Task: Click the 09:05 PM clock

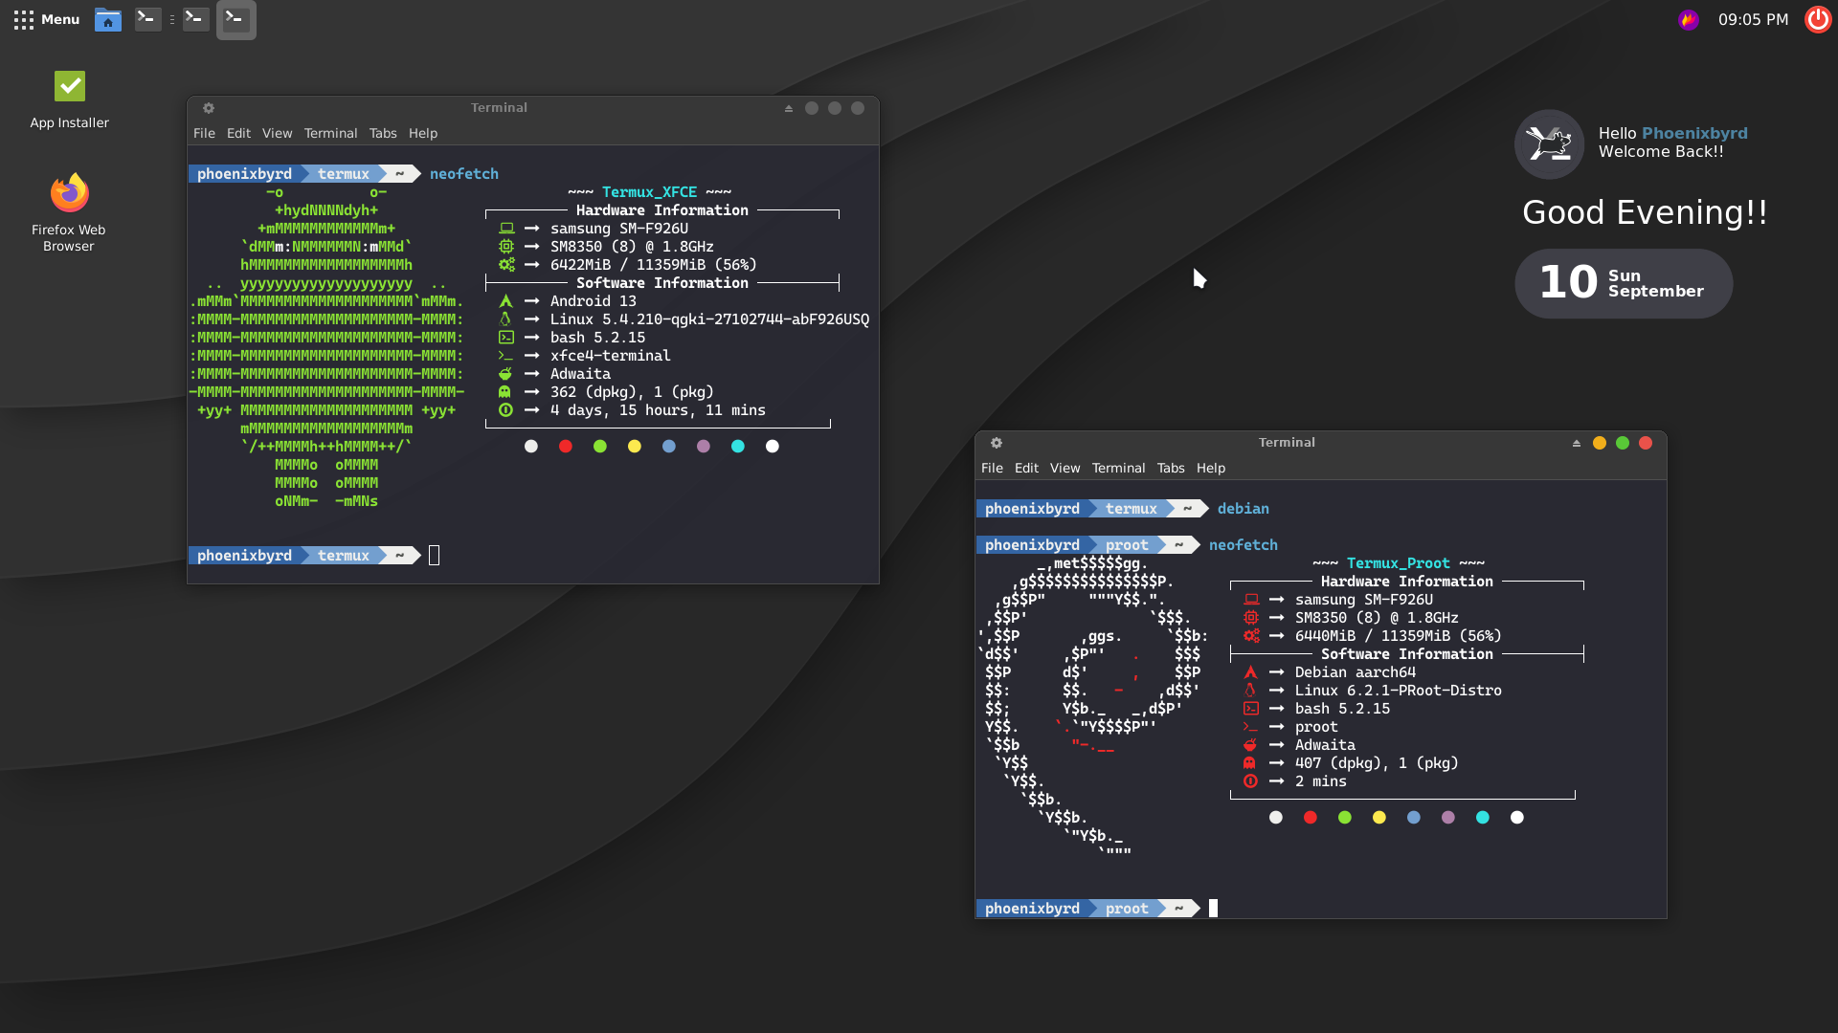Action: coord(1753,19)
